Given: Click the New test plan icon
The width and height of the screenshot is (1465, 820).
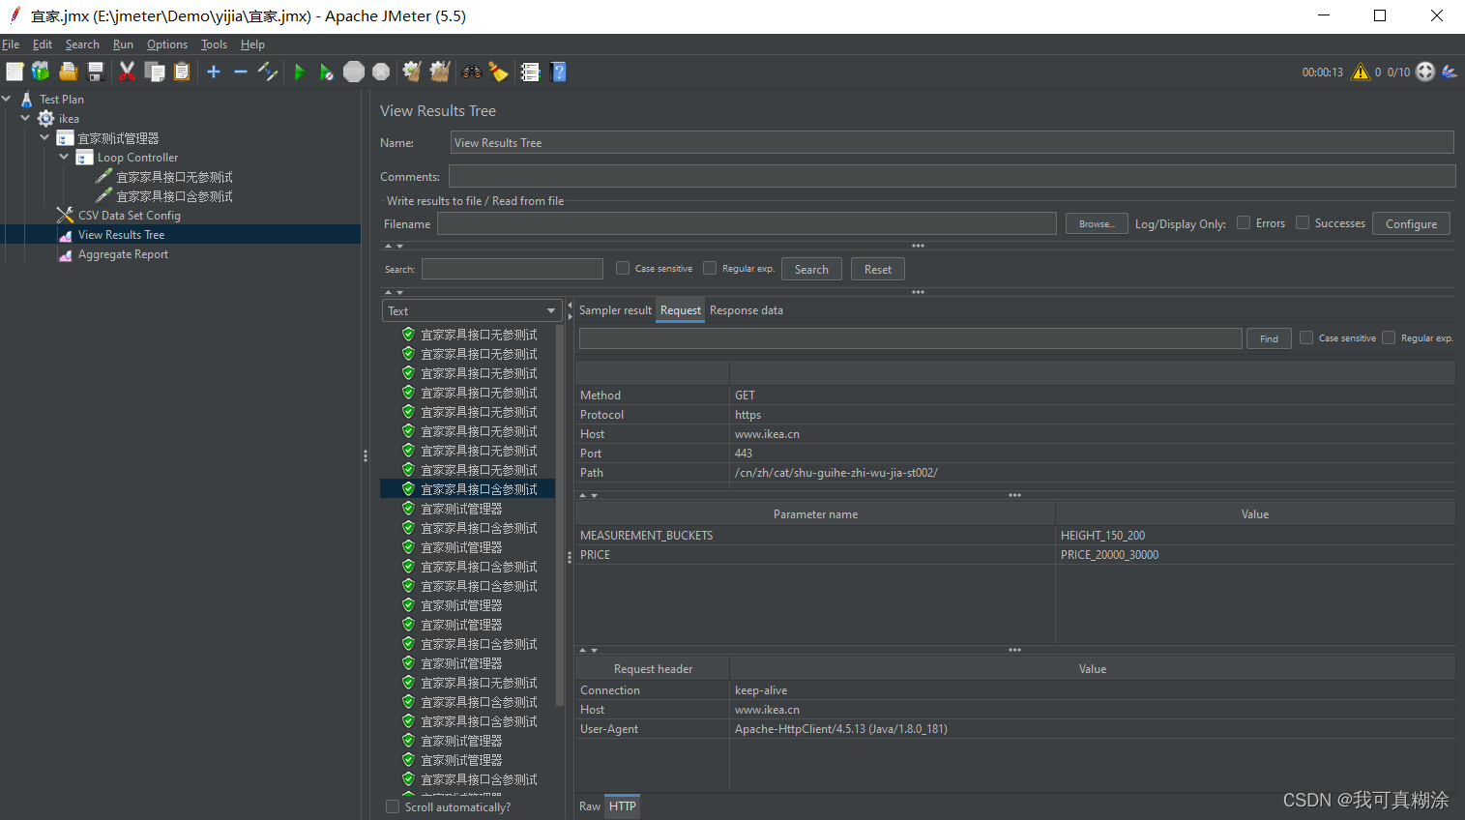Looking at the screenshot, I should click(15, 72).
